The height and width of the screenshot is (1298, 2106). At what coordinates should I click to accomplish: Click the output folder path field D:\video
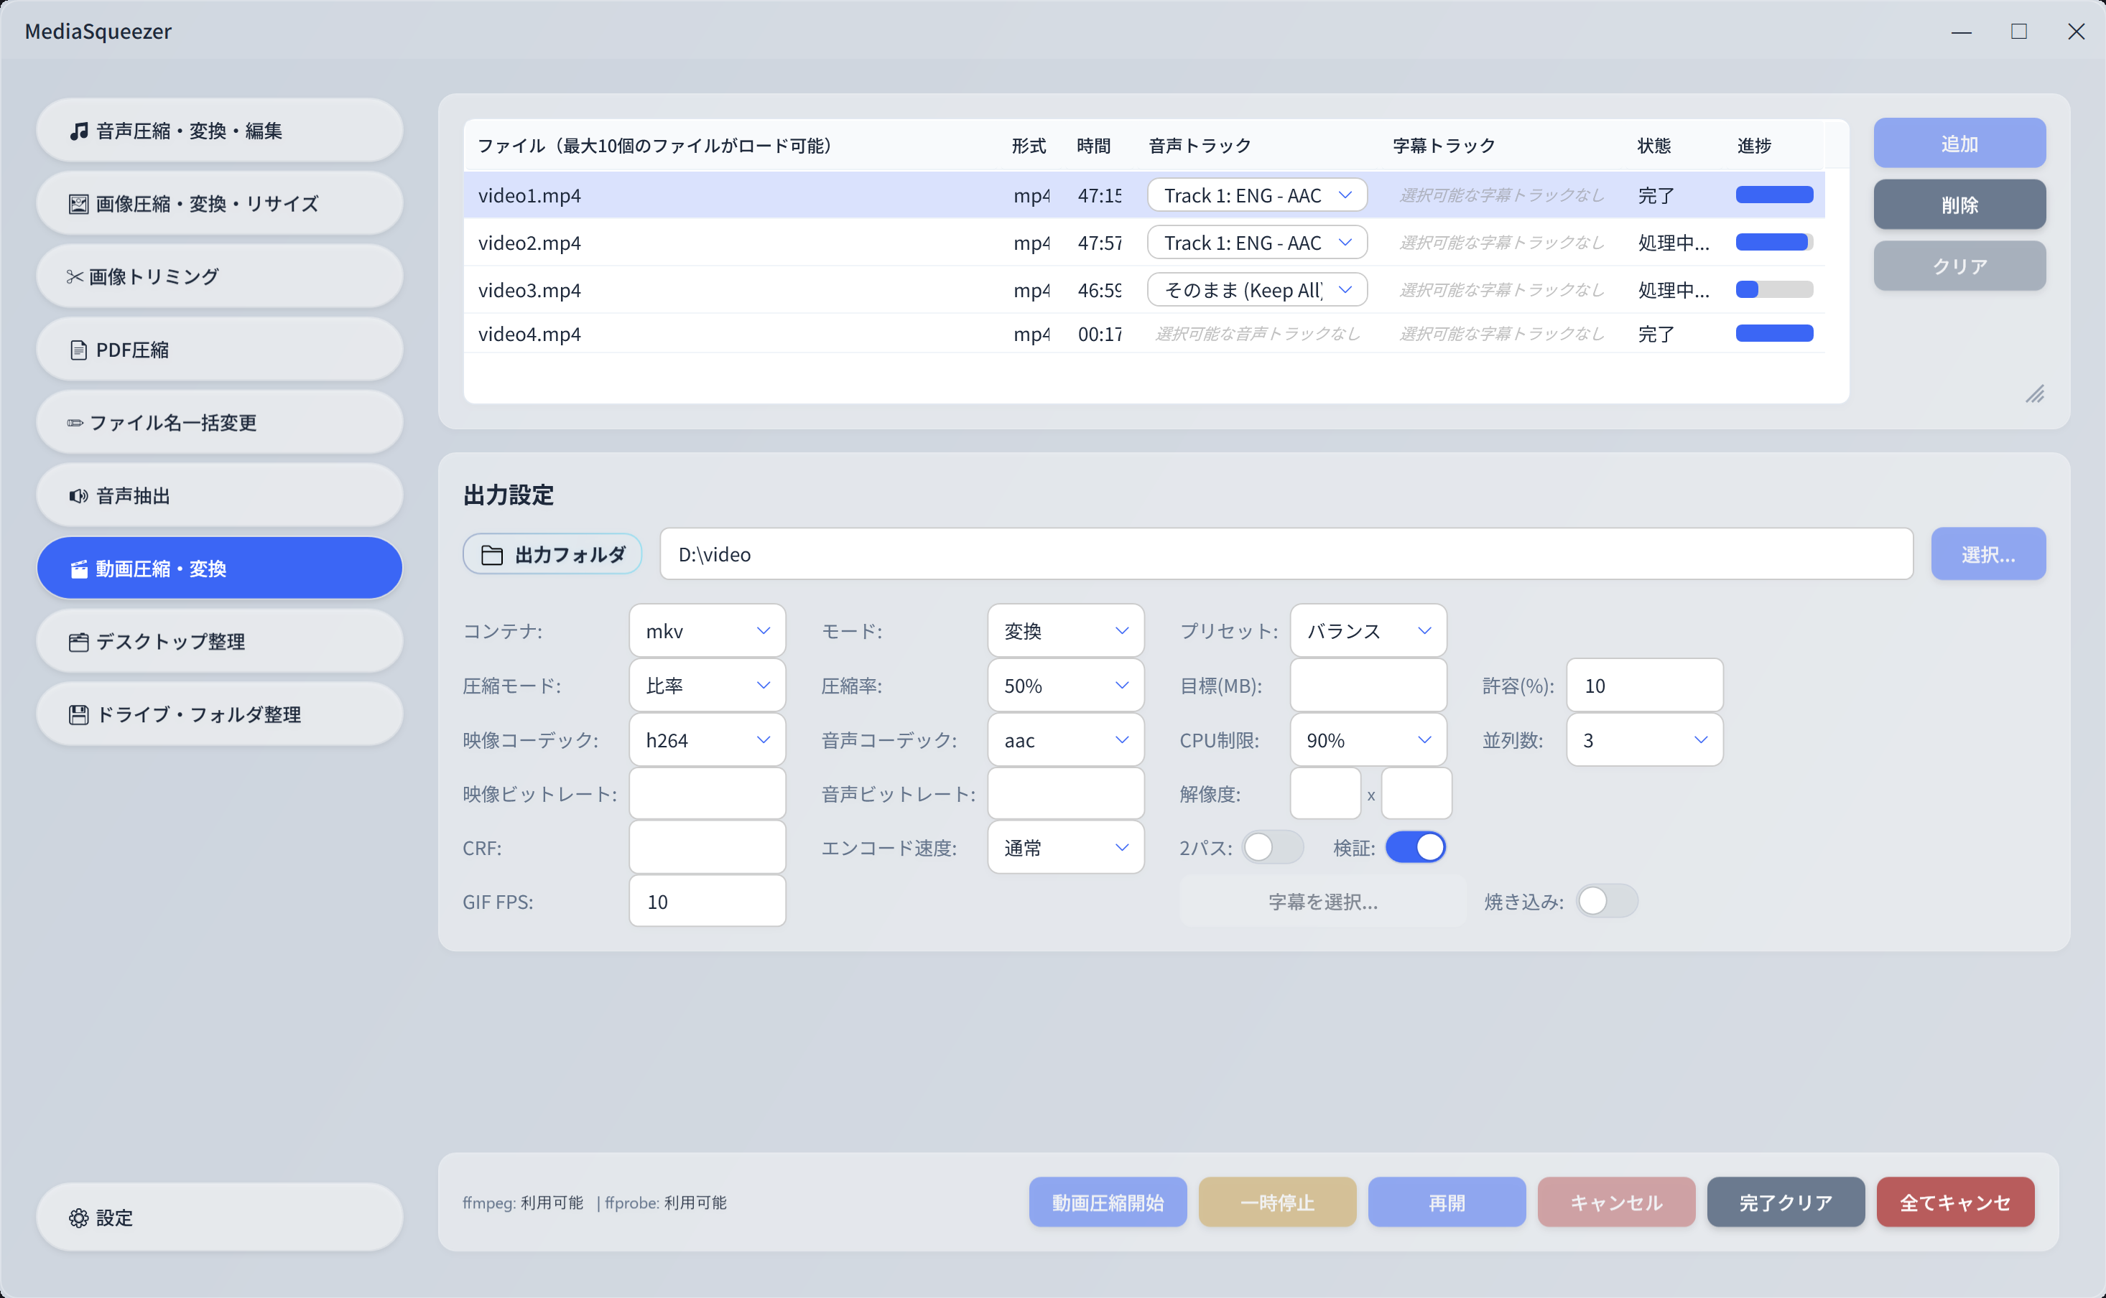click(1285, 554)
